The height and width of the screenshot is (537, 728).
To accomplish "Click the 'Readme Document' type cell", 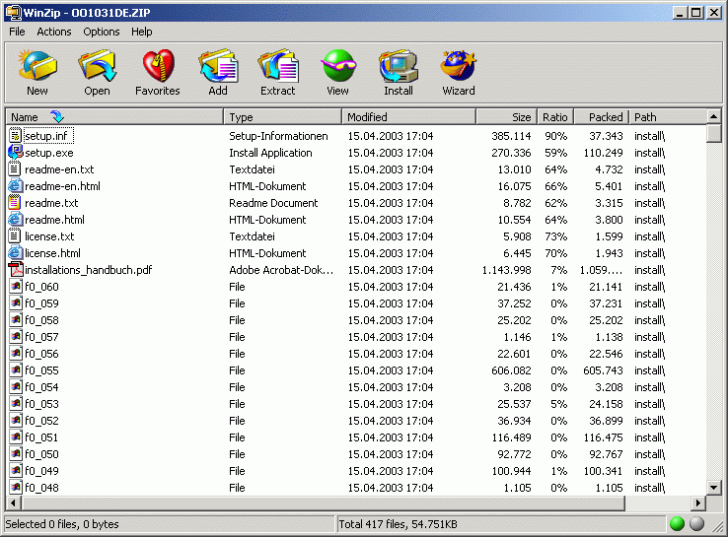I will [273, 203].
